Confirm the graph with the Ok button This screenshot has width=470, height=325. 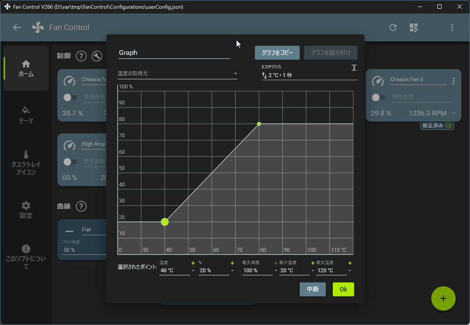343,289
